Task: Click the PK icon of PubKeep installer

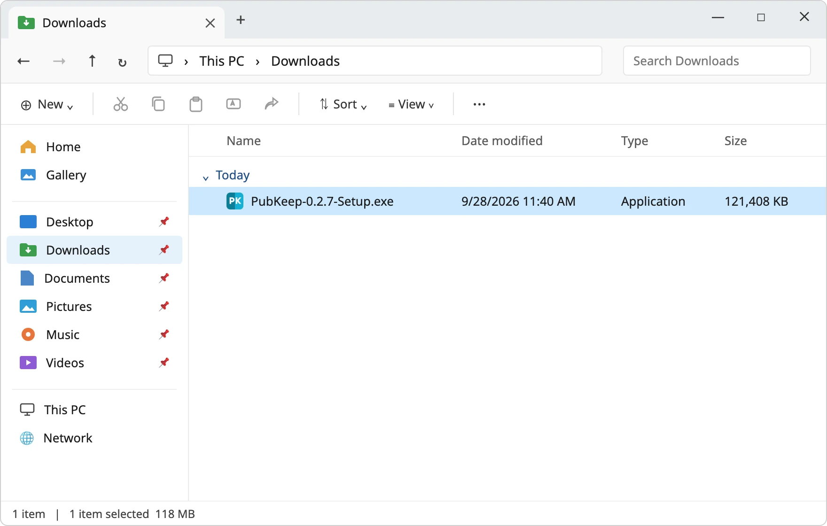Action: 235,201
